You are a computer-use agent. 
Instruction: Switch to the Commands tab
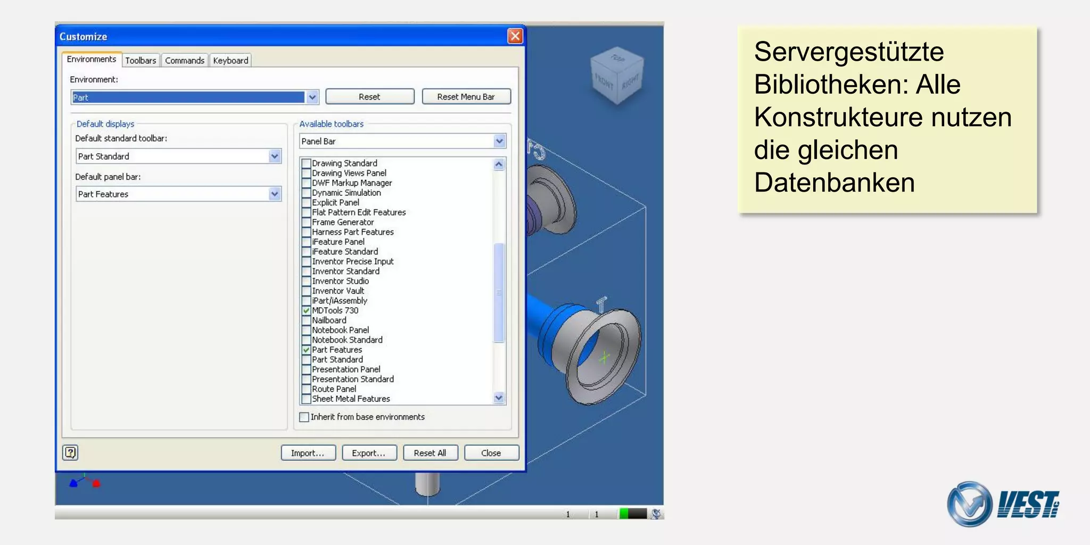pyautogui.click(x=185, y=60)
